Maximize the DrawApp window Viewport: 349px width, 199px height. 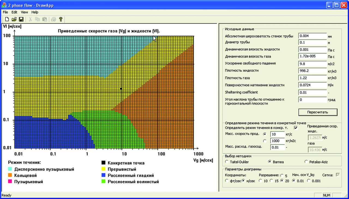[x=336, y=5]
